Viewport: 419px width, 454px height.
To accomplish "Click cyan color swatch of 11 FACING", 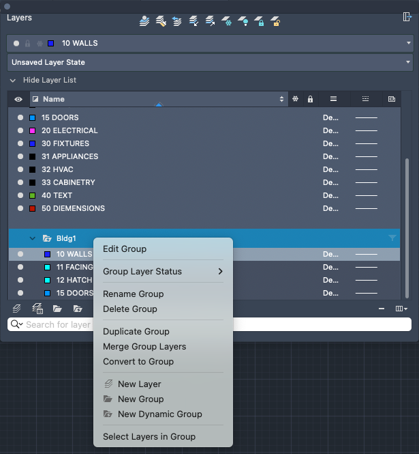I will (48, 267).
